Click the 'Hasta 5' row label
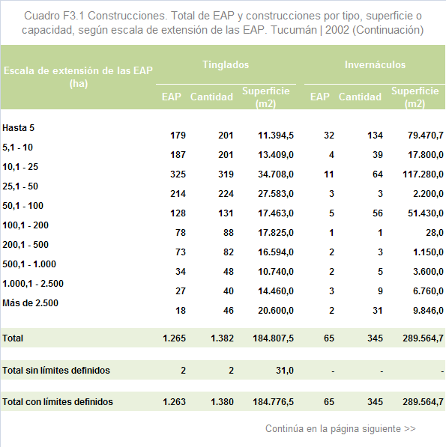Viewport: 446px width, 447px height. [18, 128]
